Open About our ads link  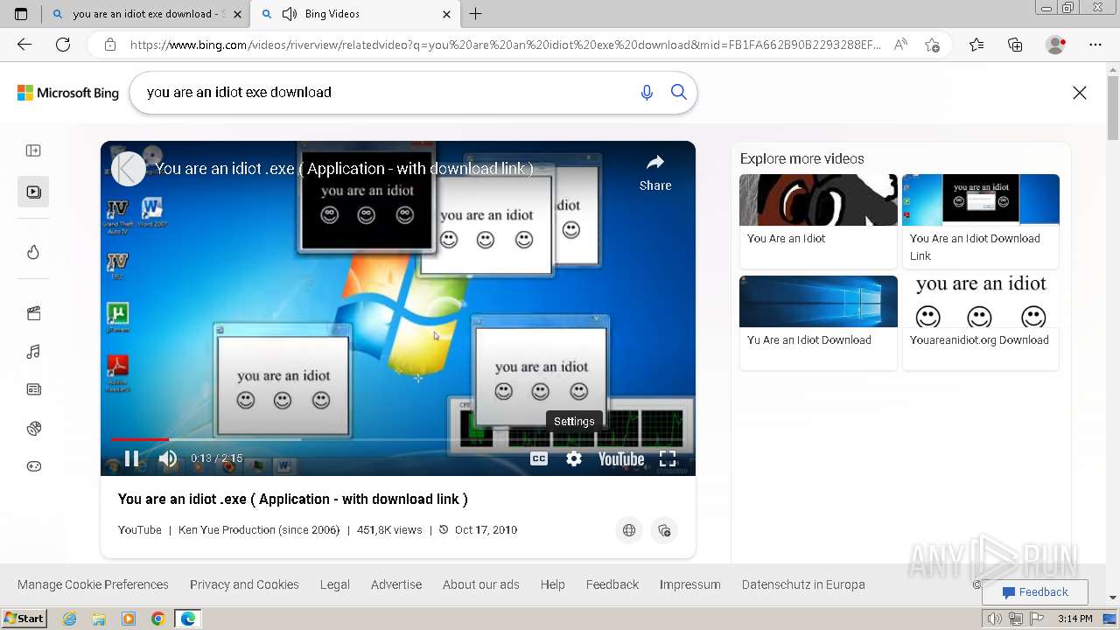tap(481, 584)
